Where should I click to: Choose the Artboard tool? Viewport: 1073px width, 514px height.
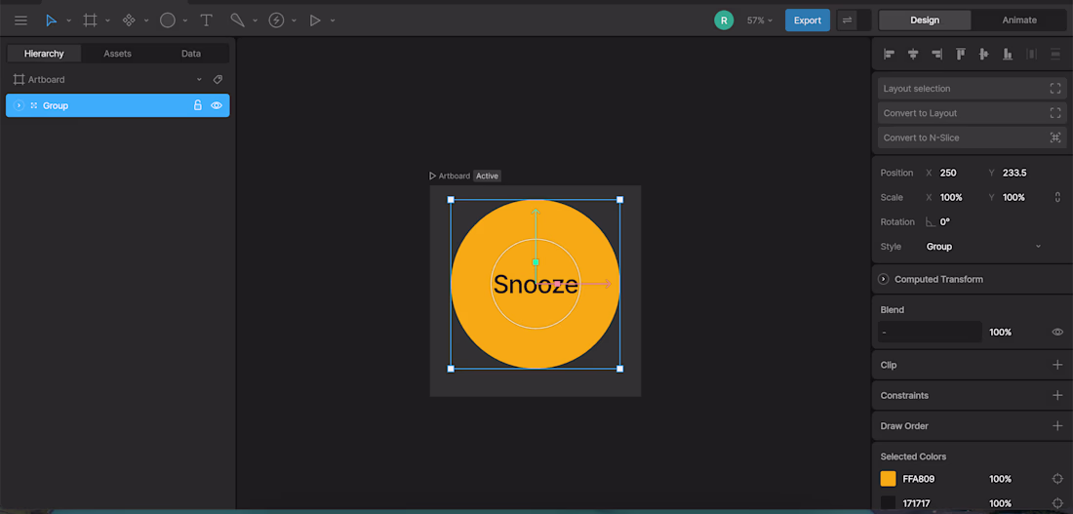(91, 20)
